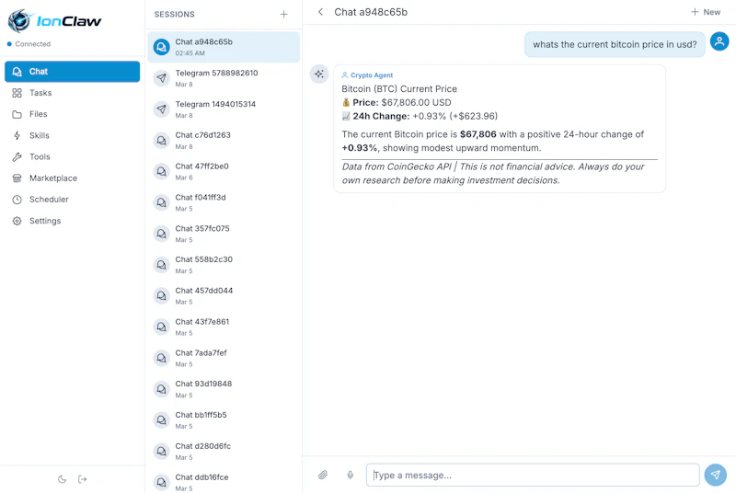
Task: Open the Settings section
Action: tap(73, 221)
